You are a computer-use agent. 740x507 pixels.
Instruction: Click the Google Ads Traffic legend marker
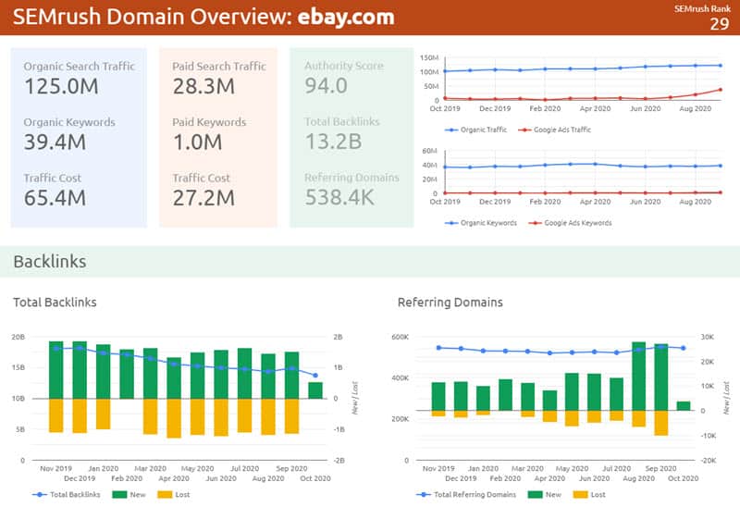(524, 130)
